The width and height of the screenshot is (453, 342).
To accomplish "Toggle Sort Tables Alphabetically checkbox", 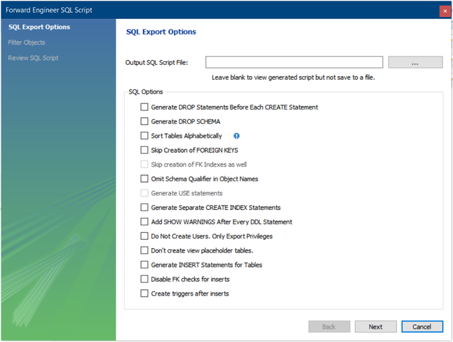I will (x=145, y=136).
